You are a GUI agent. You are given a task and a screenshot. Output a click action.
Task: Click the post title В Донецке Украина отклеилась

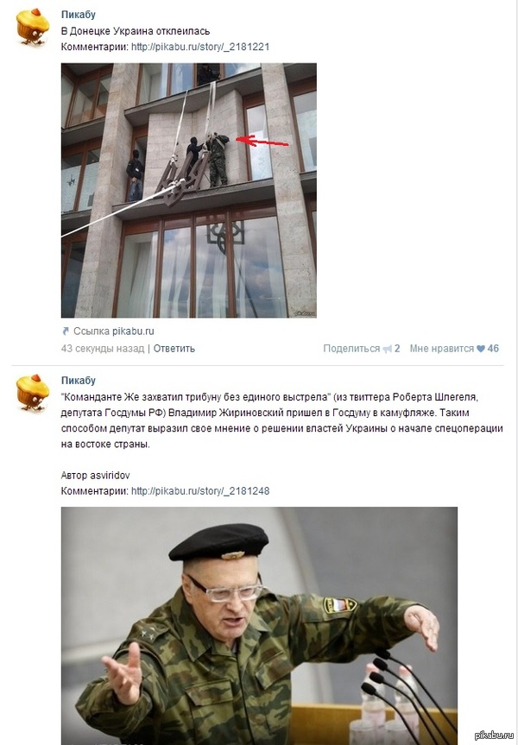(136, 31)
